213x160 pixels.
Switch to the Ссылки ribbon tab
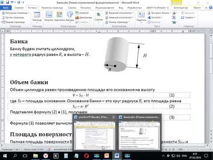72,8
